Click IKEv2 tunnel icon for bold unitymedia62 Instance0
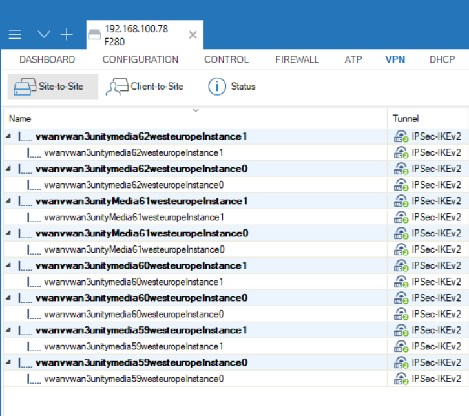 (x=401, y=169)
